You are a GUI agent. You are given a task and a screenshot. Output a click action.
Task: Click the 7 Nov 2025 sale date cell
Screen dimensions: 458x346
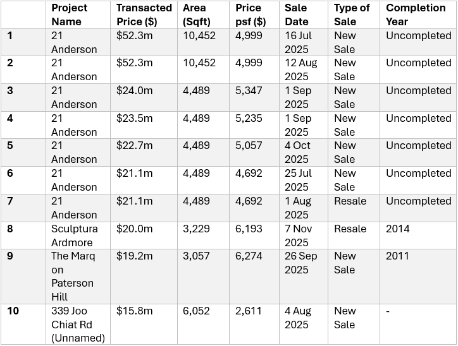click(300, 236)
